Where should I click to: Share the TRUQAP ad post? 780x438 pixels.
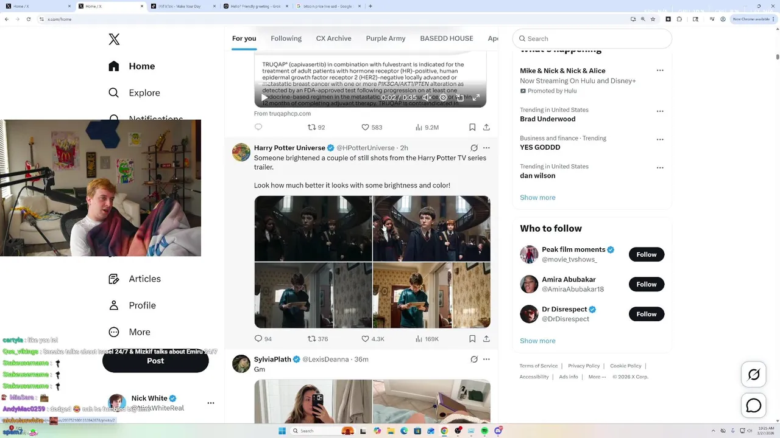486,127
